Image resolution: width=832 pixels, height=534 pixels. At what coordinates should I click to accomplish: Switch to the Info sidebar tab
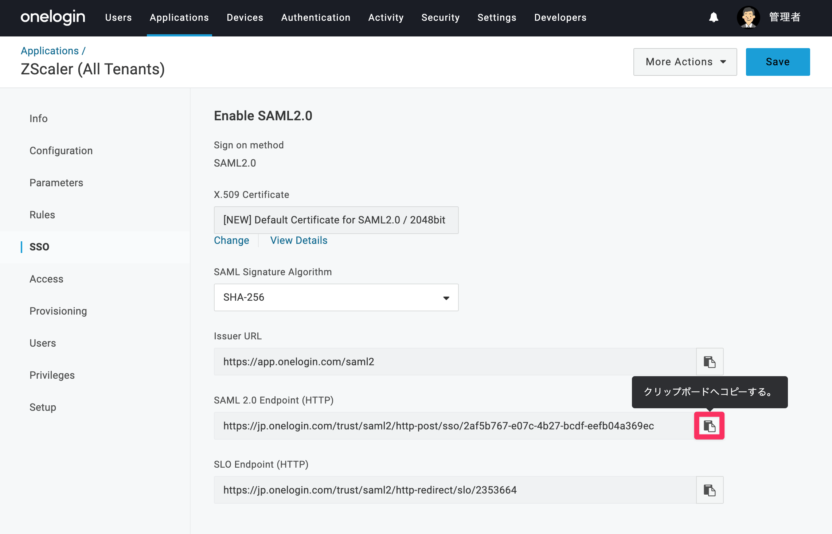39,118
